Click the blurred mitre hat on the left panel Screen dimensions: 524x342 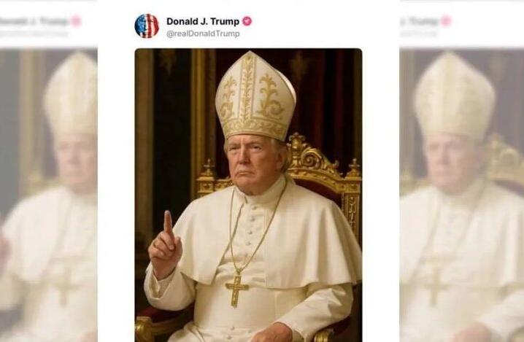pos(71,96)
